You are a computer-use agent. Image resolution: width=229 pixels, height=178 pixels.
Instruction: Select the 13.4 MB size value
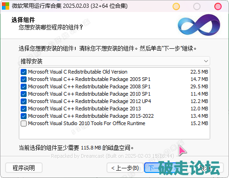[199, 116]
